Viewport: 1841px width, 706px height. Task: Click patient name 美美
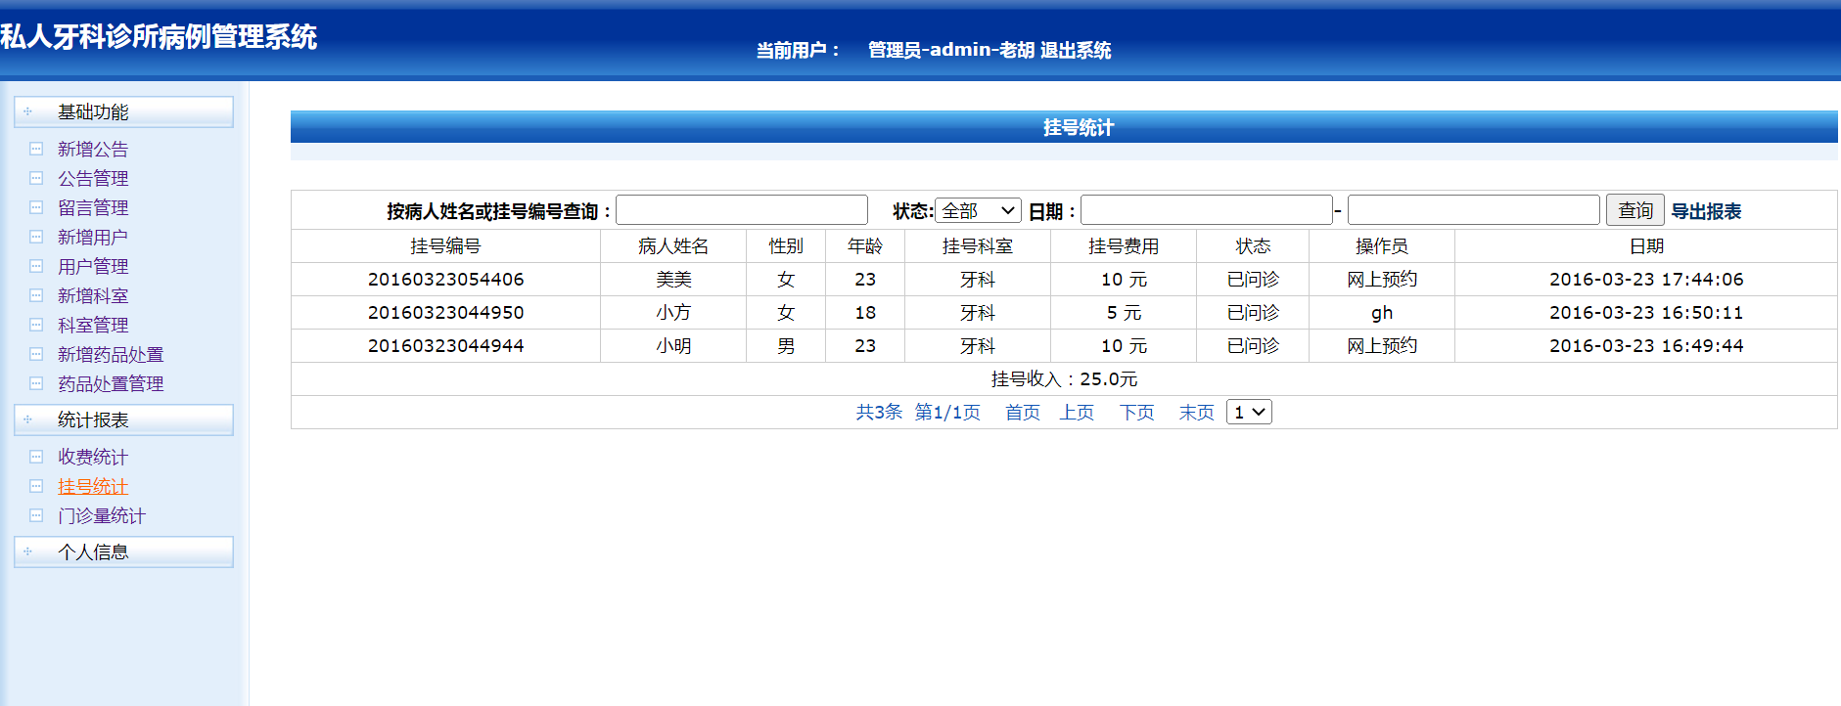673,280
